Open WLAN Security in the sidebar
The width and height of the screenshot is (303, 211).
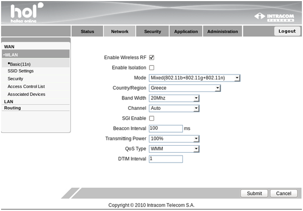tap(15, 79)
